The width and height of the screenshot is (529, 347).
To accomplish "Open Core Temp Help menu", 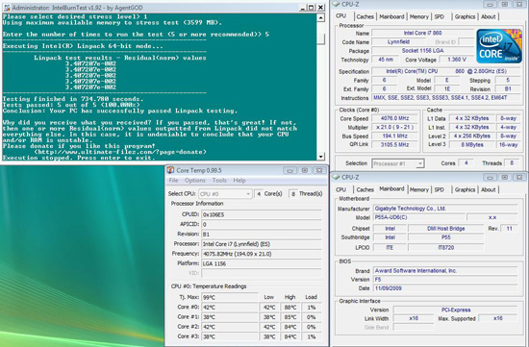I will click(x=239, y=181).
